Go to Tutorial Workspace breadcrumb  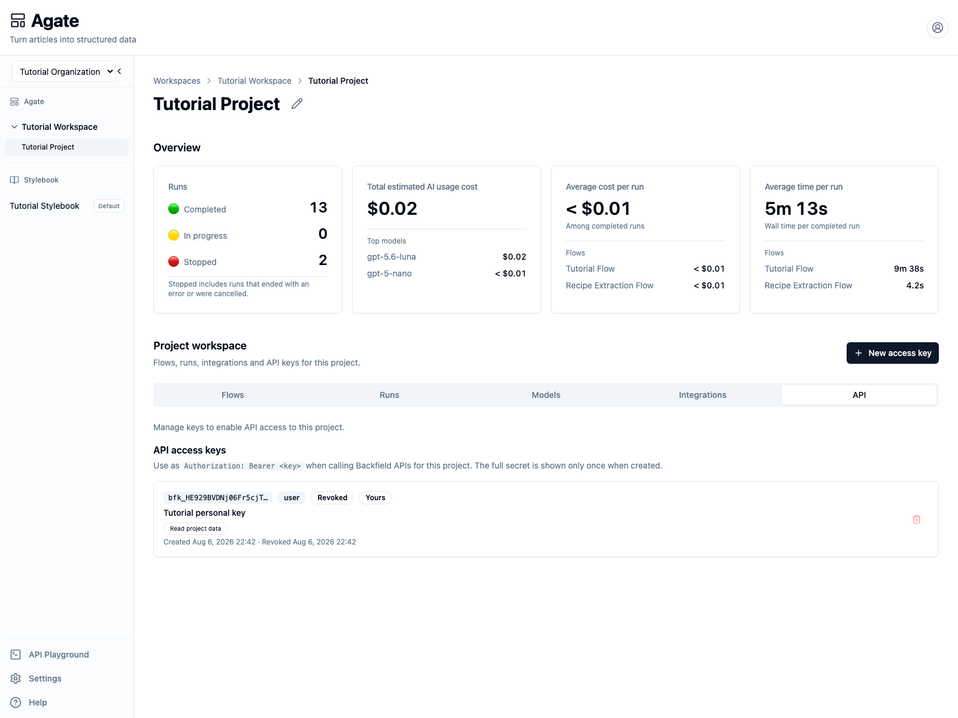[254, 81]
